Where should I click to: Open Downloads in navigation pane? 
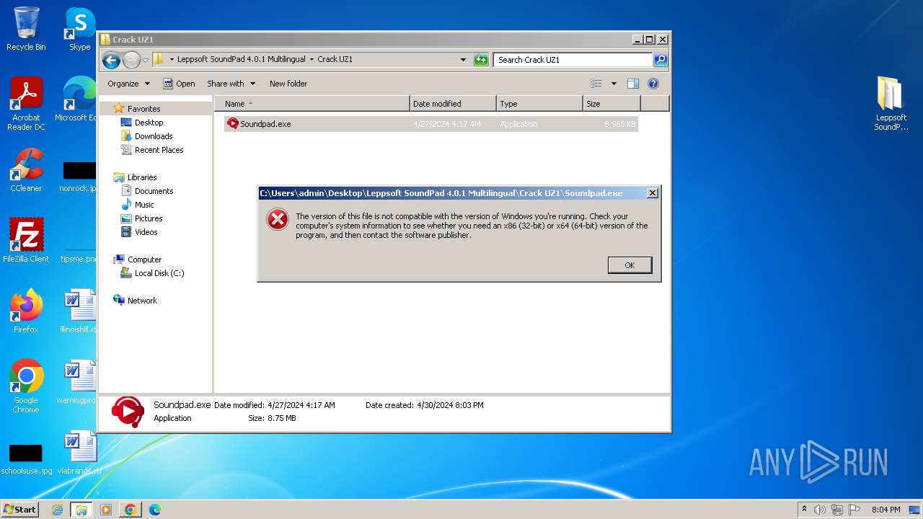[154, 136]
